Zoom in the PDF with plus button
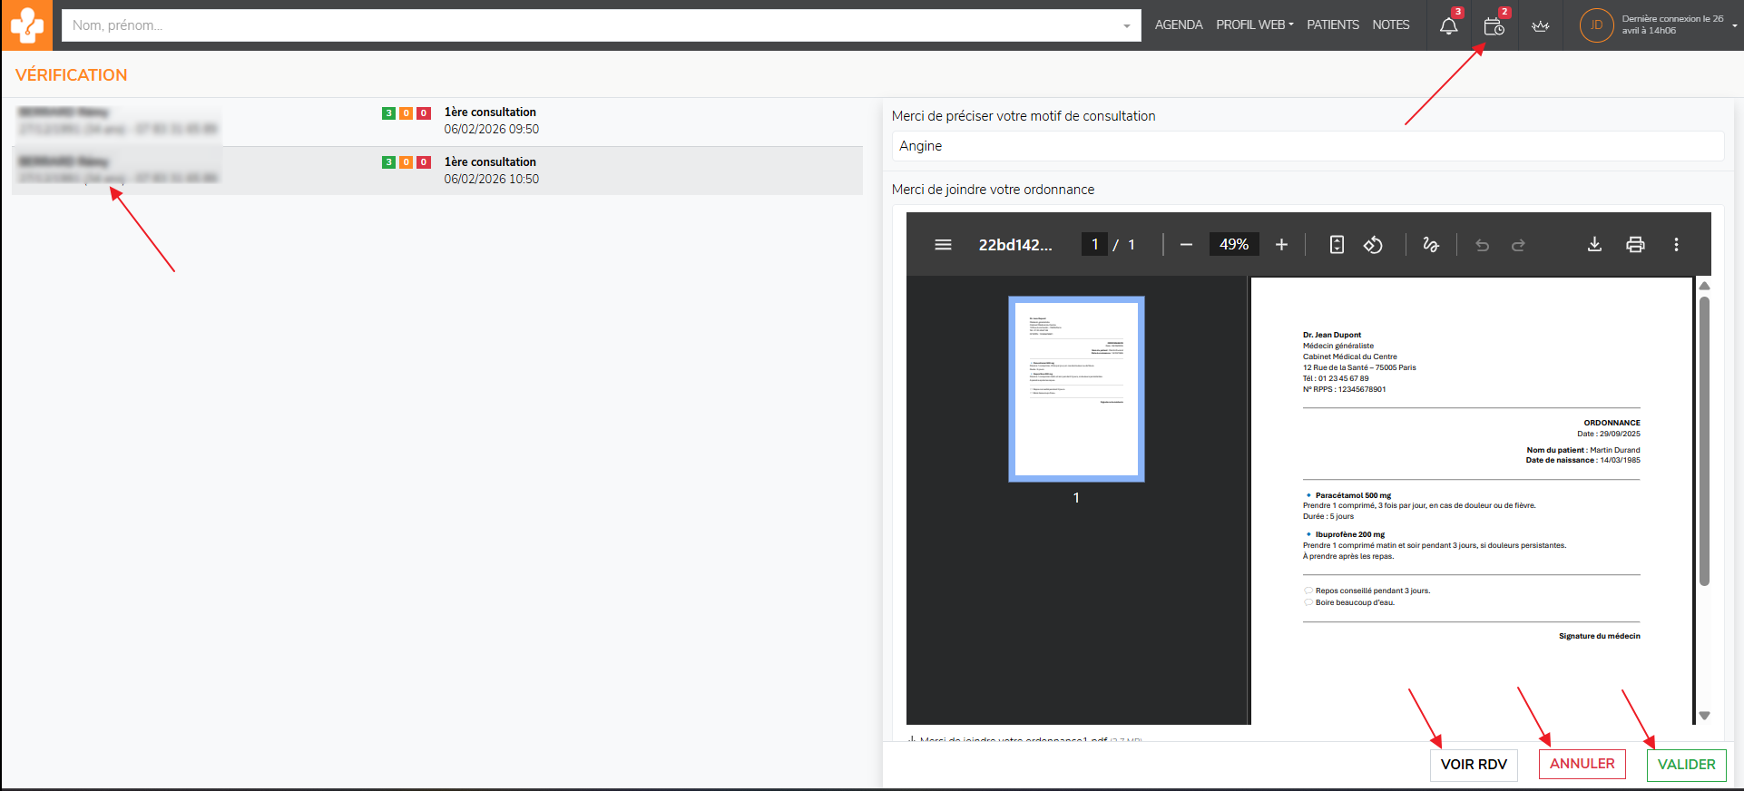 point(1281,245)
